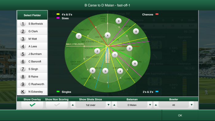215x121 pixels.
Task: Open the 'All' bowler field
Action: 174,105
